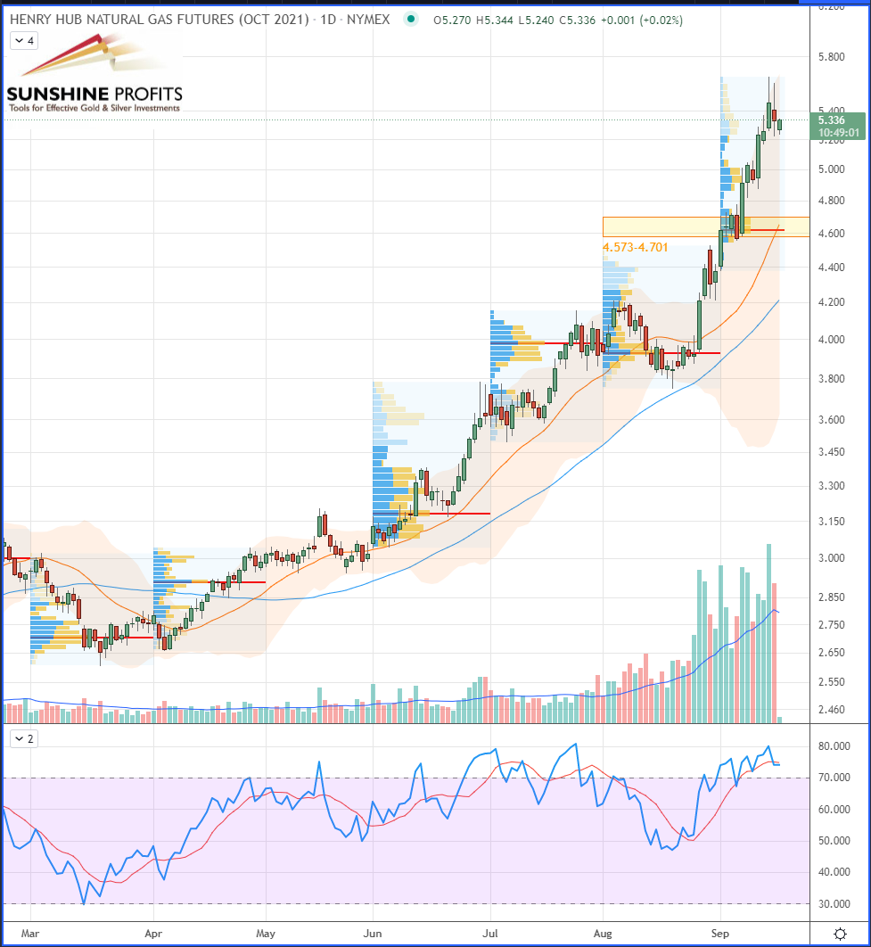Click the Aug label on time axis
Image resolution: width=871 pixels, height=947 pixels.
click(603, 933)
